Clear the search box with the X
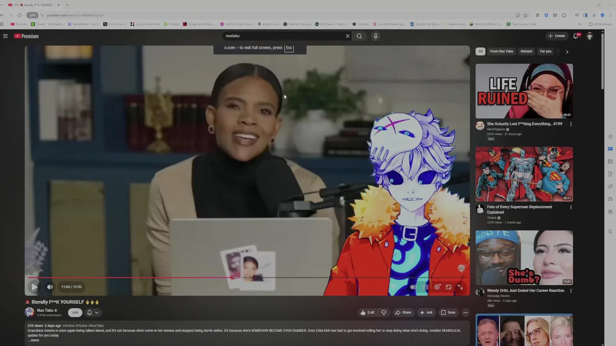The width and height of the screenshot is (616, 346). pyautogui.click(x=347, y=36)
